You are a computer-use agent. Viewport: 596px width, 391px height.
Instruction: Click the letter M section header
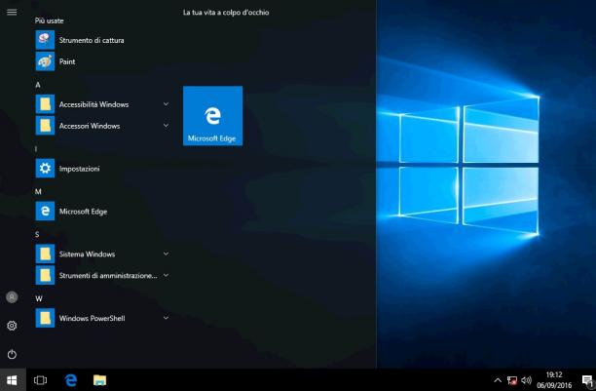click(38, 191)
